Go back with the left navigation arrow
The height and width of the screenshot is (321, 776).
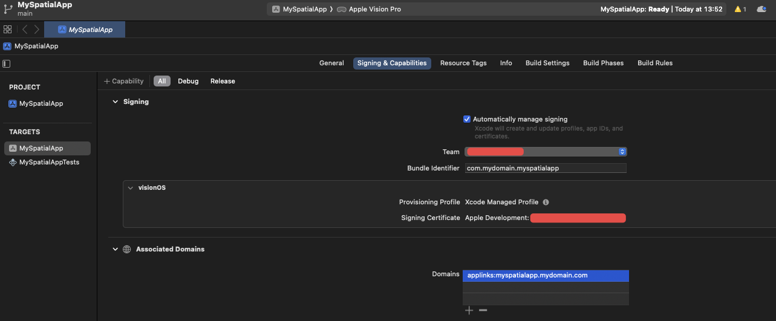tap(25, 29)
